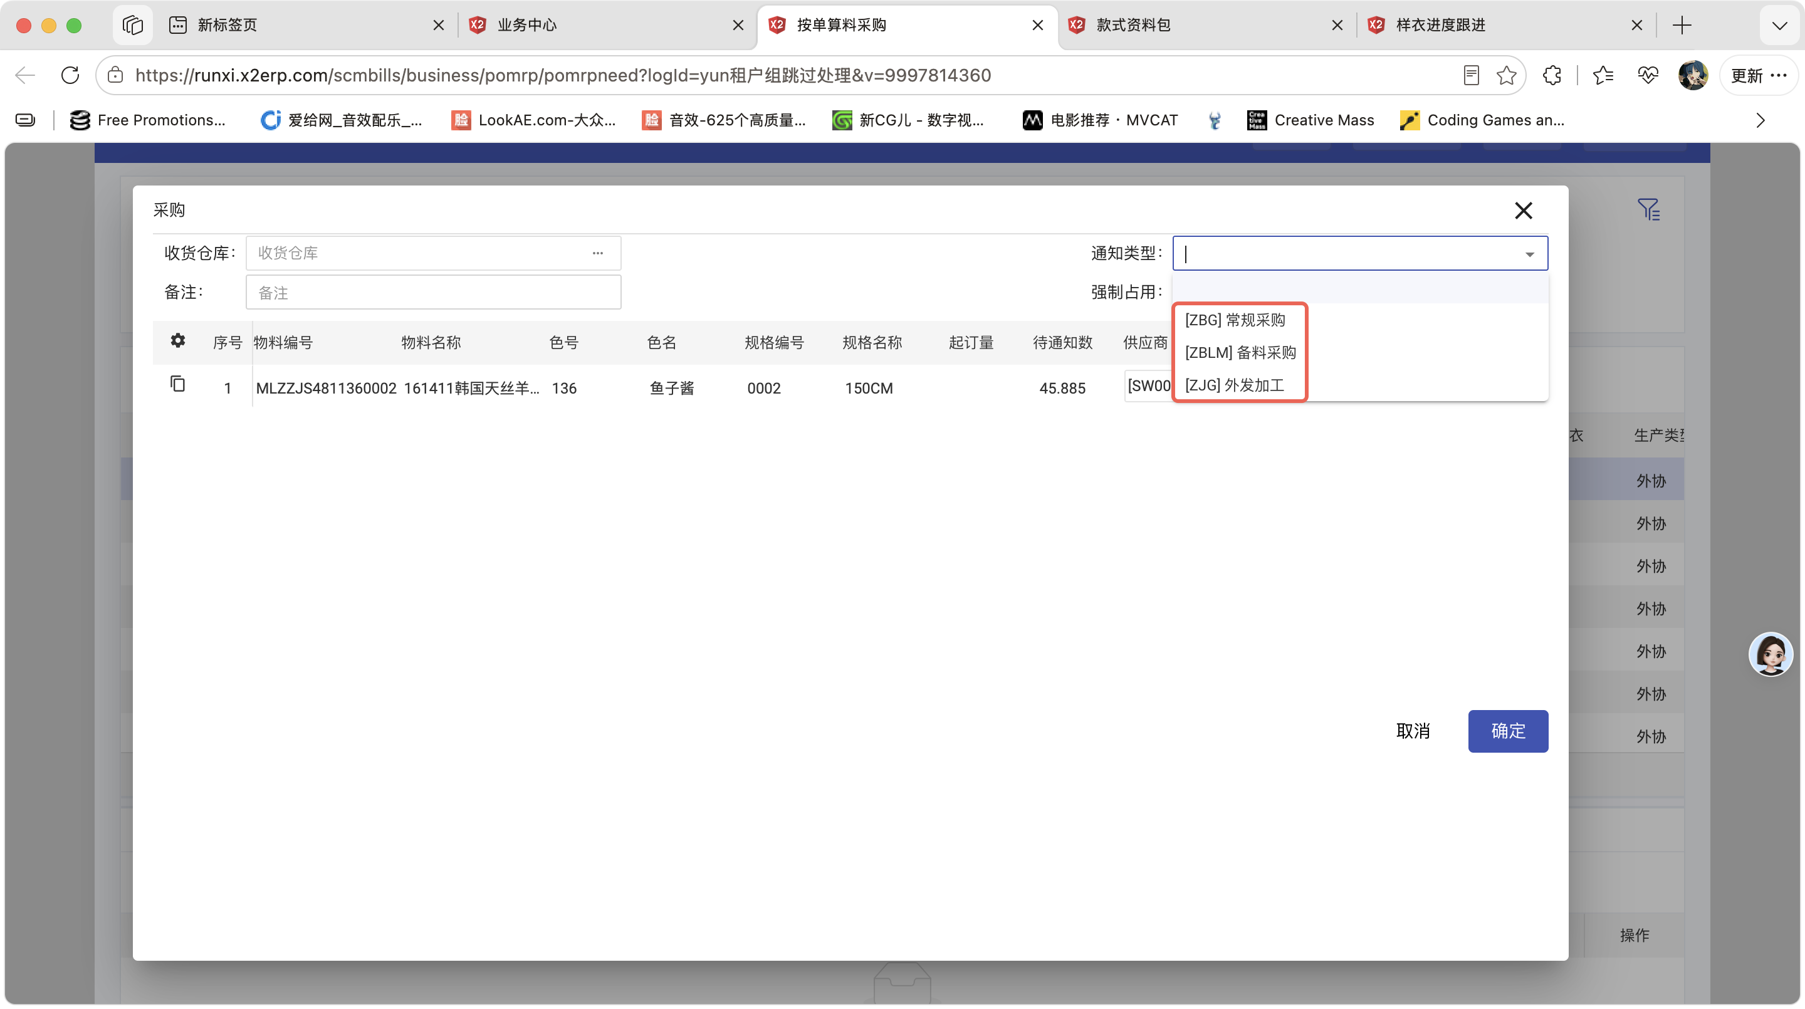Open the browser profile avatar

click(x=1693, y=76)
